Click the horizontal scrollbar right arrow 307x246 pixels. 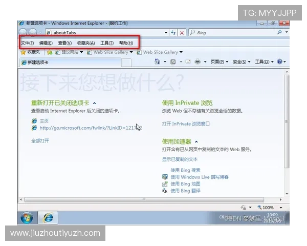[281, 199]
